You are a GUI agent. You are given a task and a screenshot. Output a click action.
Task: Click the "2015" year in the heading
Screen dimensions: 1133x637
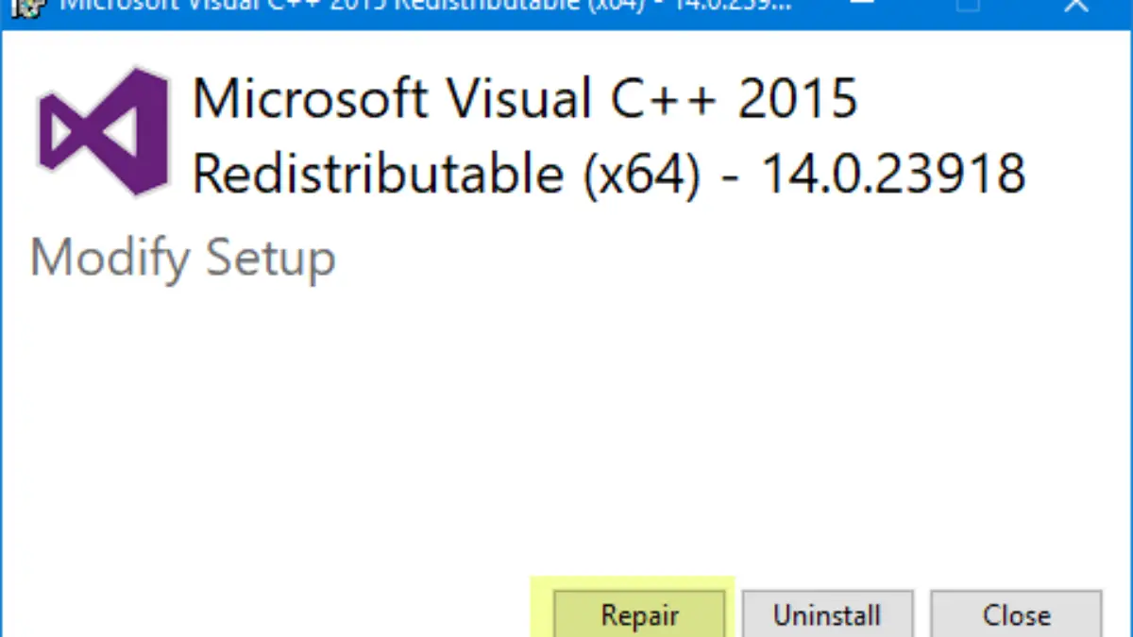(798, 97)
